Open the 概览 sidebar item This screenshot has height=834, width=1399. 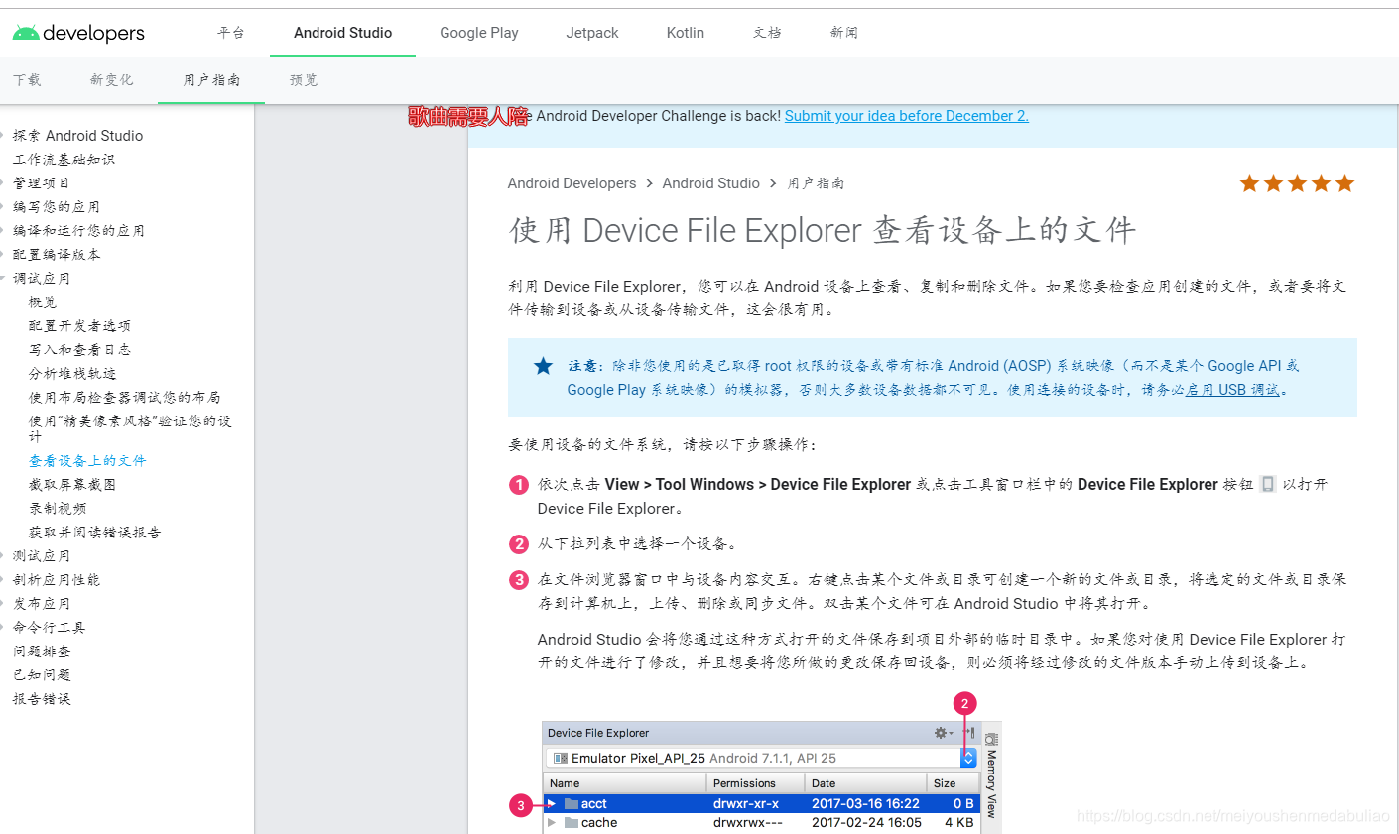click(x=43, y=302)
